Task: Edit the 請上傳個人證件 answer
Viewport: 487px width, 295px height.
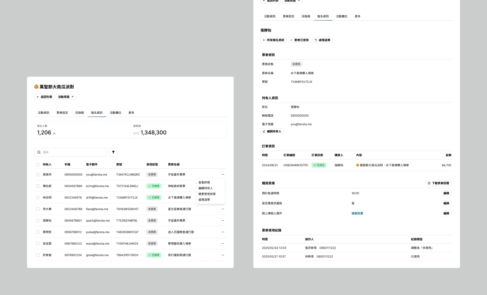Action: tap(446, 213)
